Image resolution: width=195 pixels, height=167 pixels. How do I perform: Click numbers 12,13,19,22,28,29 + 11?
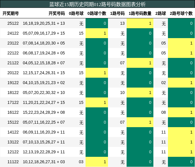point(44,152)
